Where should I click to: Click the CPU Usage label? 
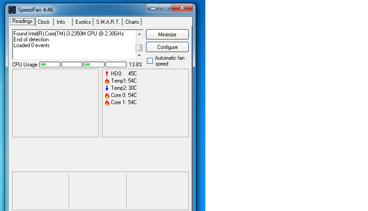click(x=25, y=65)
